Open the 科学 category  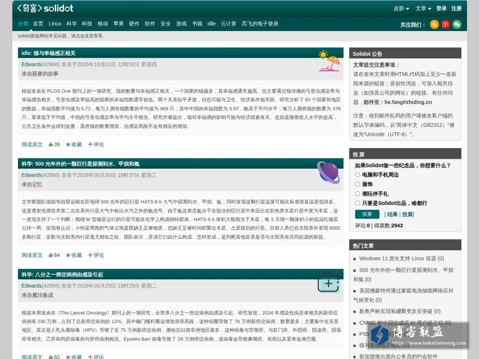click(72, 24)
